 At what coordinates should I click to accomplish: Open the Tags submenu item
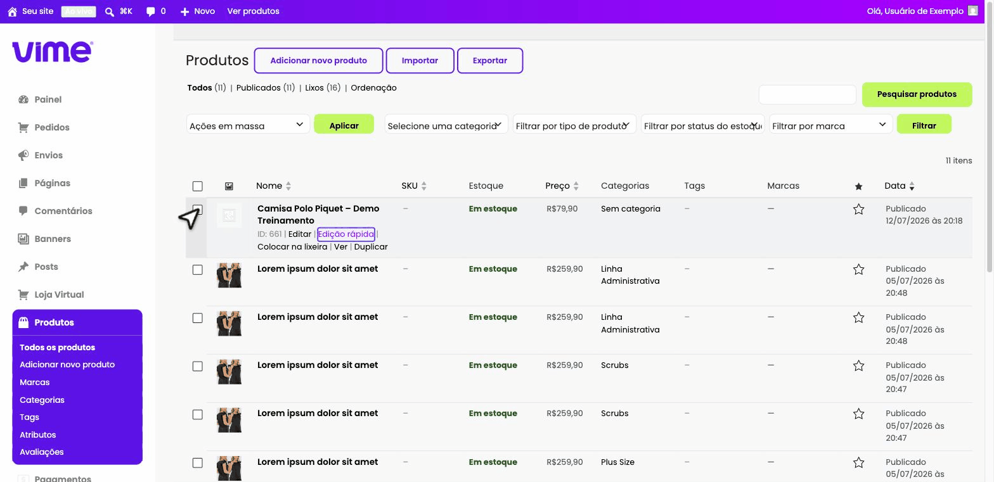coord(29,417)
